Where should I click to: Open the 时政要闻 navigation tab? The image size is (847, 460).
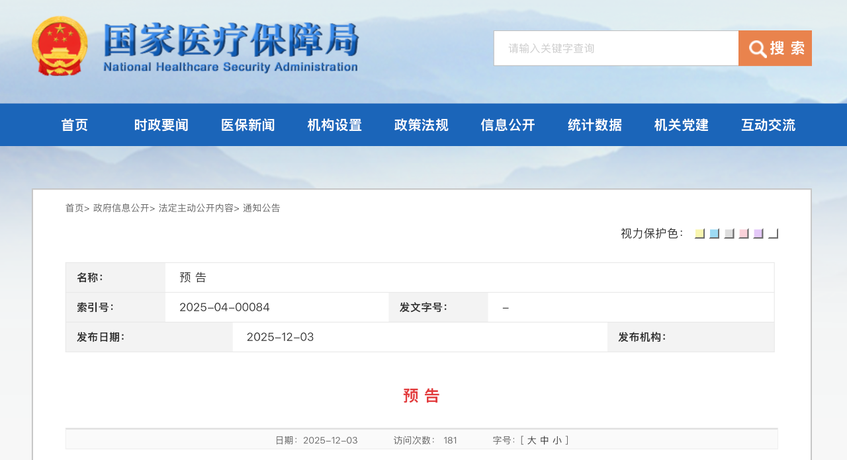pyautogui.click(x=161, y=125)
